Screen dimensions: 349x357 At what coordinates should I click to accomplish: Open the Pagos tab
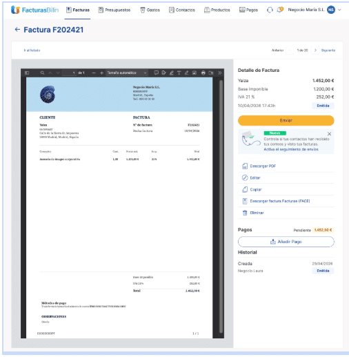pyautogui.click(x=248, y=10)
